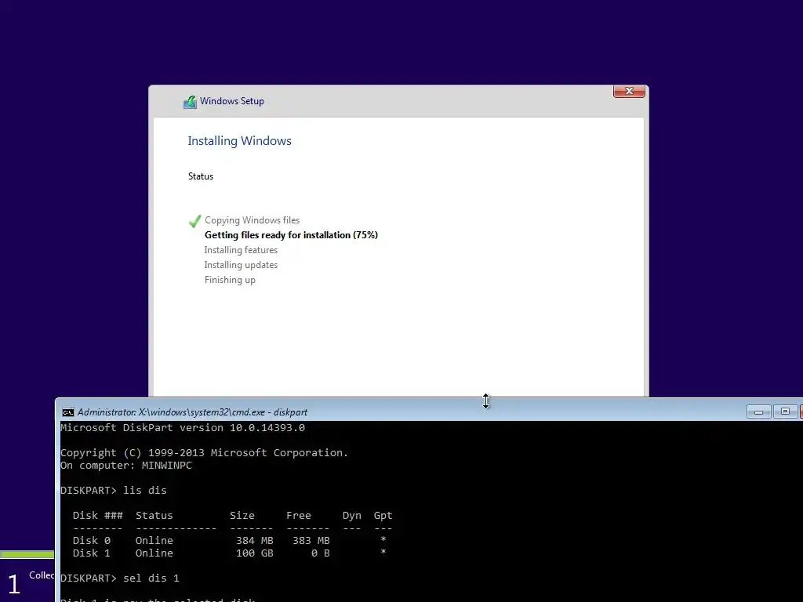Click the '0 B' free value
Image resolution: width=803 pixels, height=602 pixels.
point(321,553)
